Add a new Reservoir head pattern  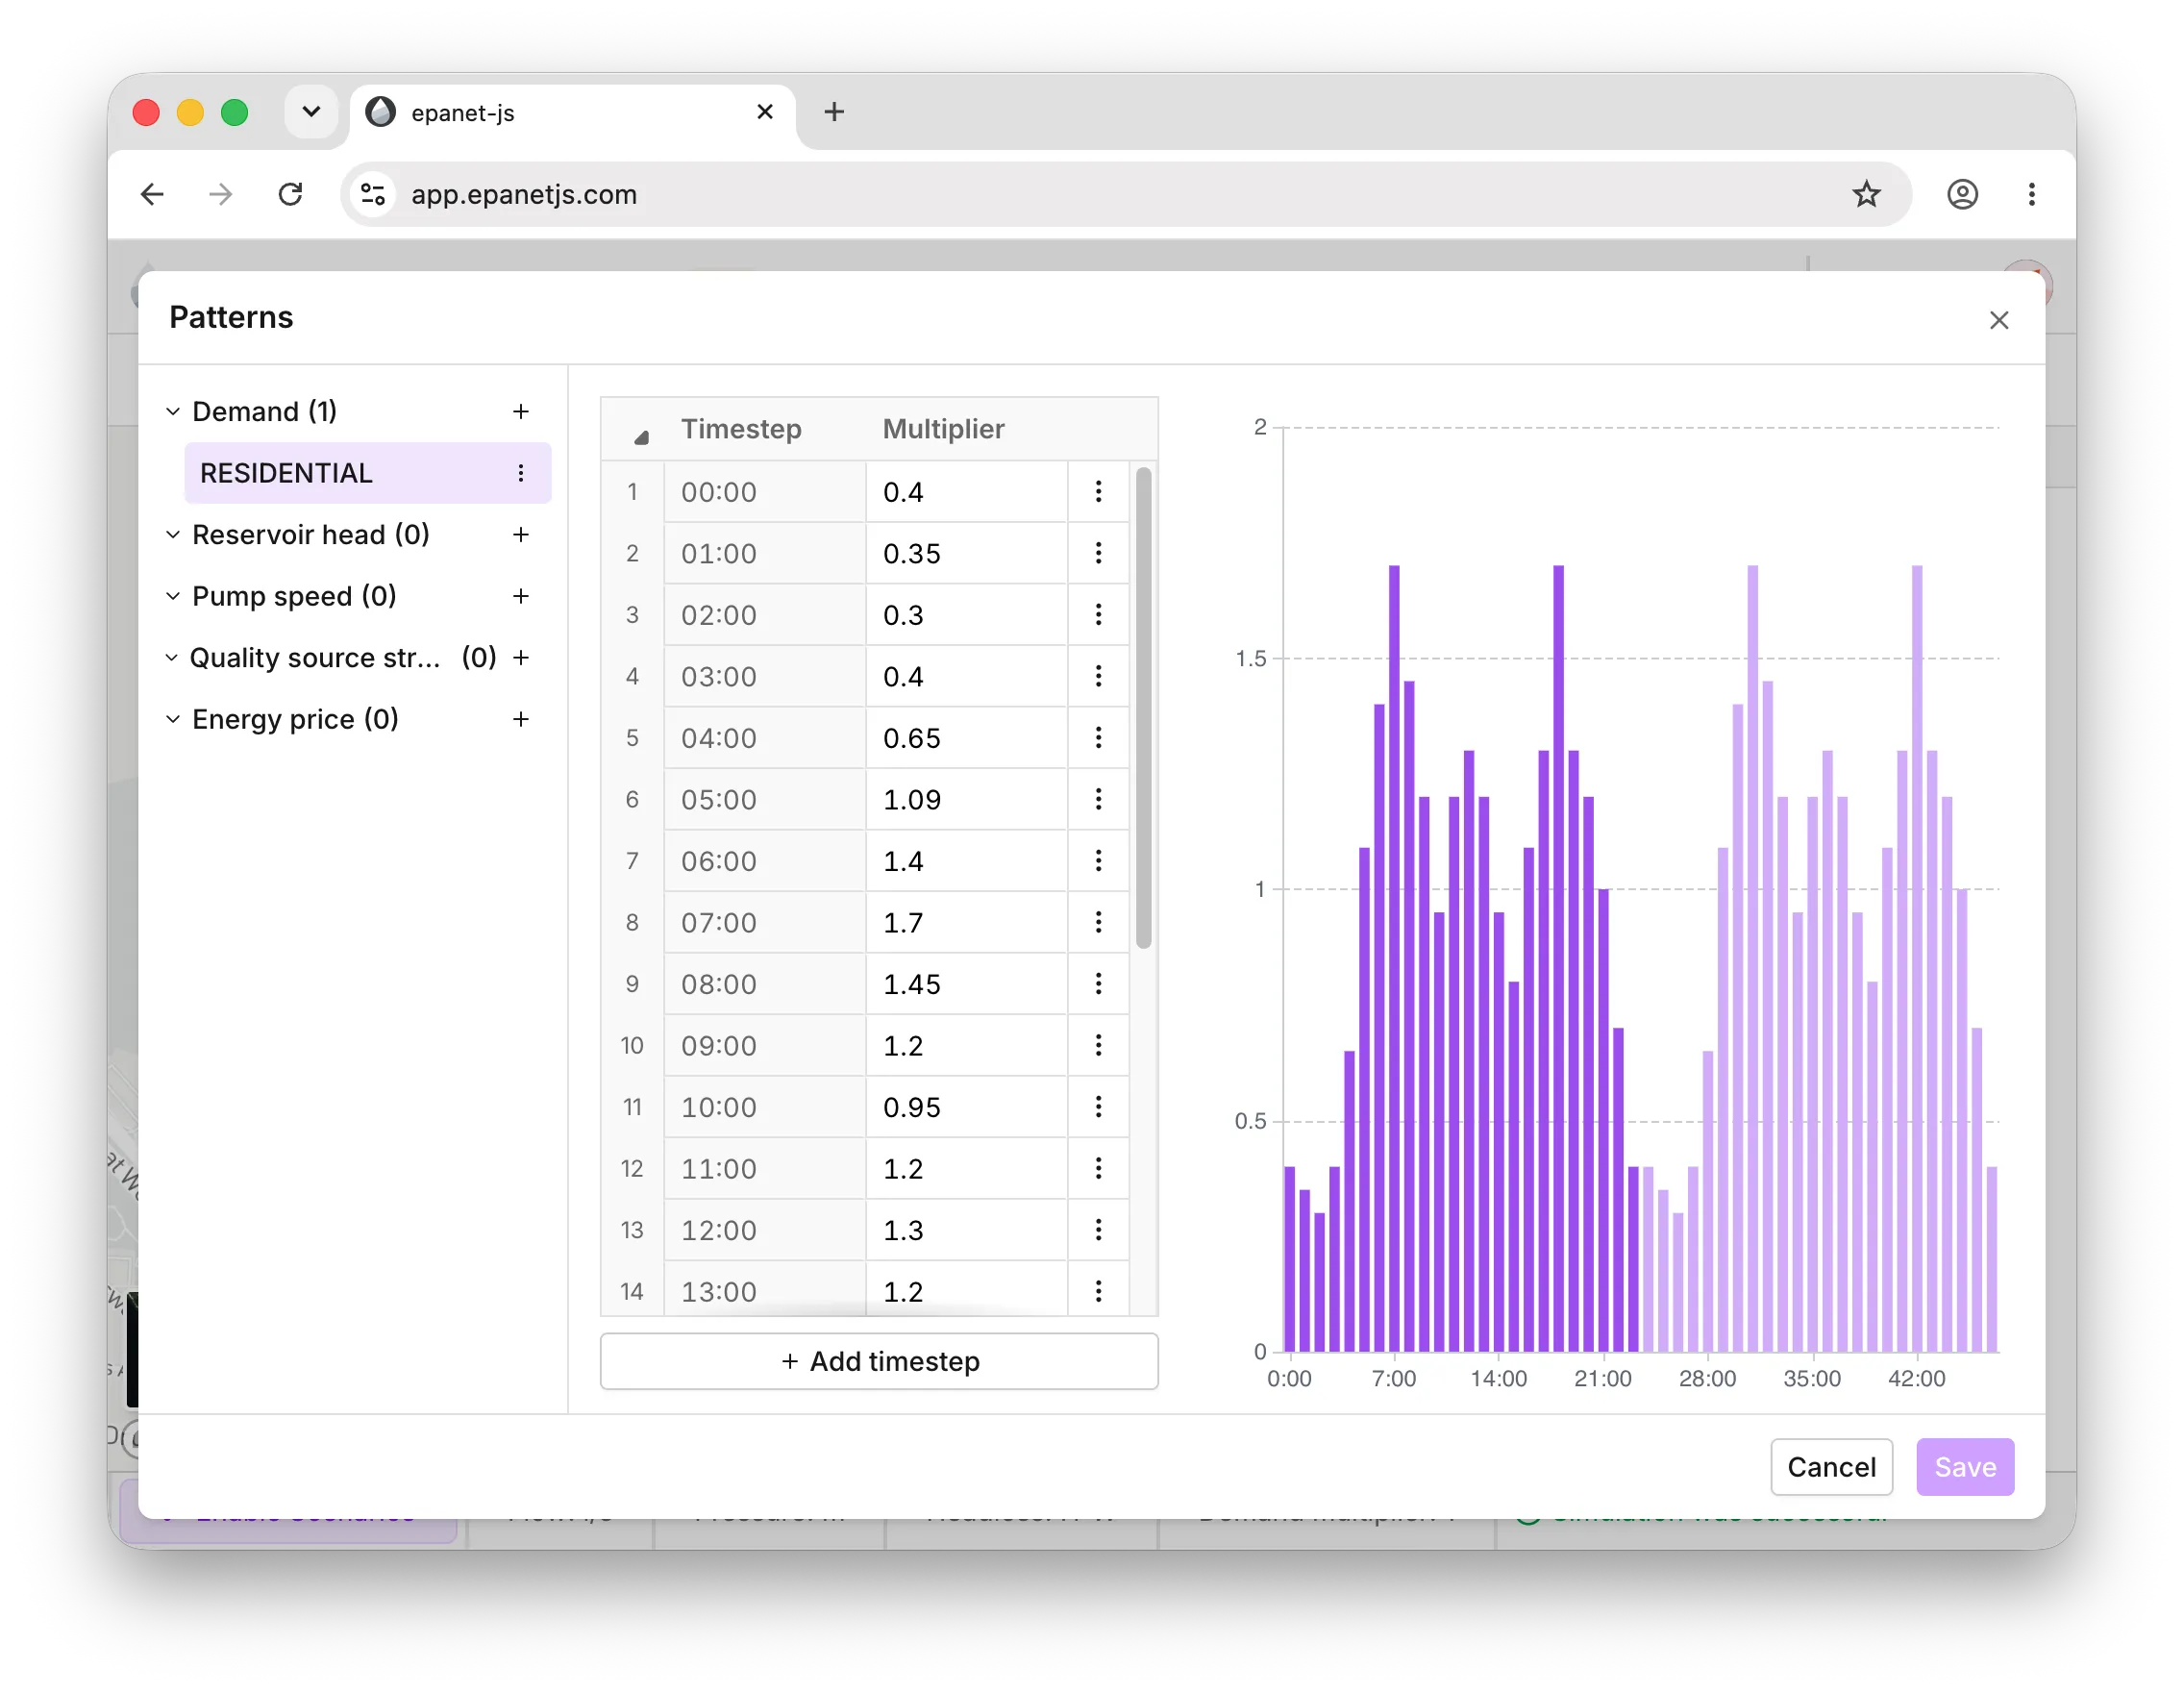pyautogui.click(x=521, y=534)
